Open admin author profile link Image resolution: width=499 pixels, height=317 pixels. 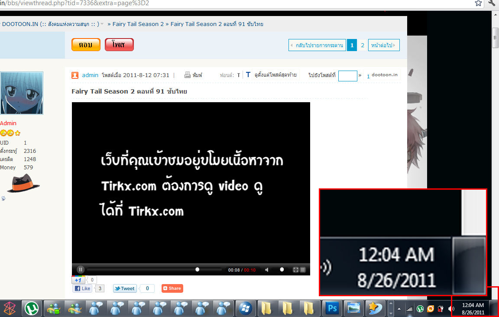coord(90,75)
